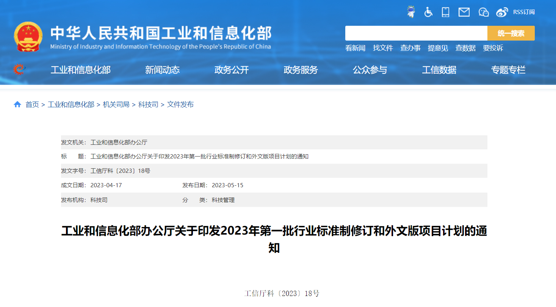Click the national emblem logo
This screenshot has width=556, height=307.
[x=28, y=37]
